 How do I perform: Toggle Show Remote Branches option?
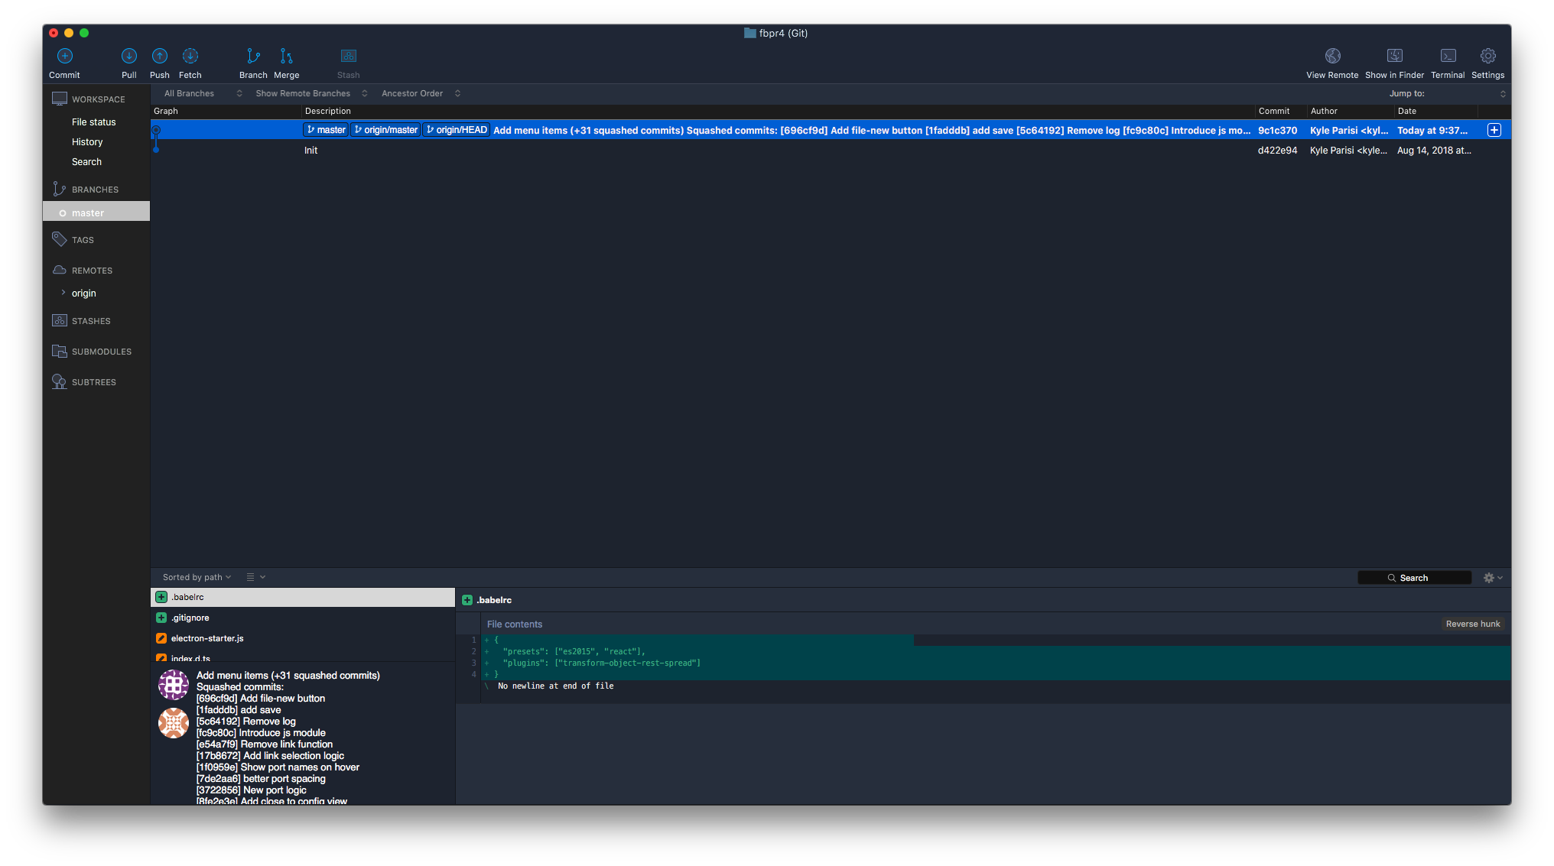(x=302, y=92)
